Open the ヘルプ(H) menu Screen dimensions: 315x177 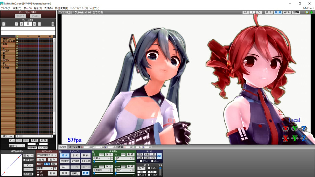point(94,8)
